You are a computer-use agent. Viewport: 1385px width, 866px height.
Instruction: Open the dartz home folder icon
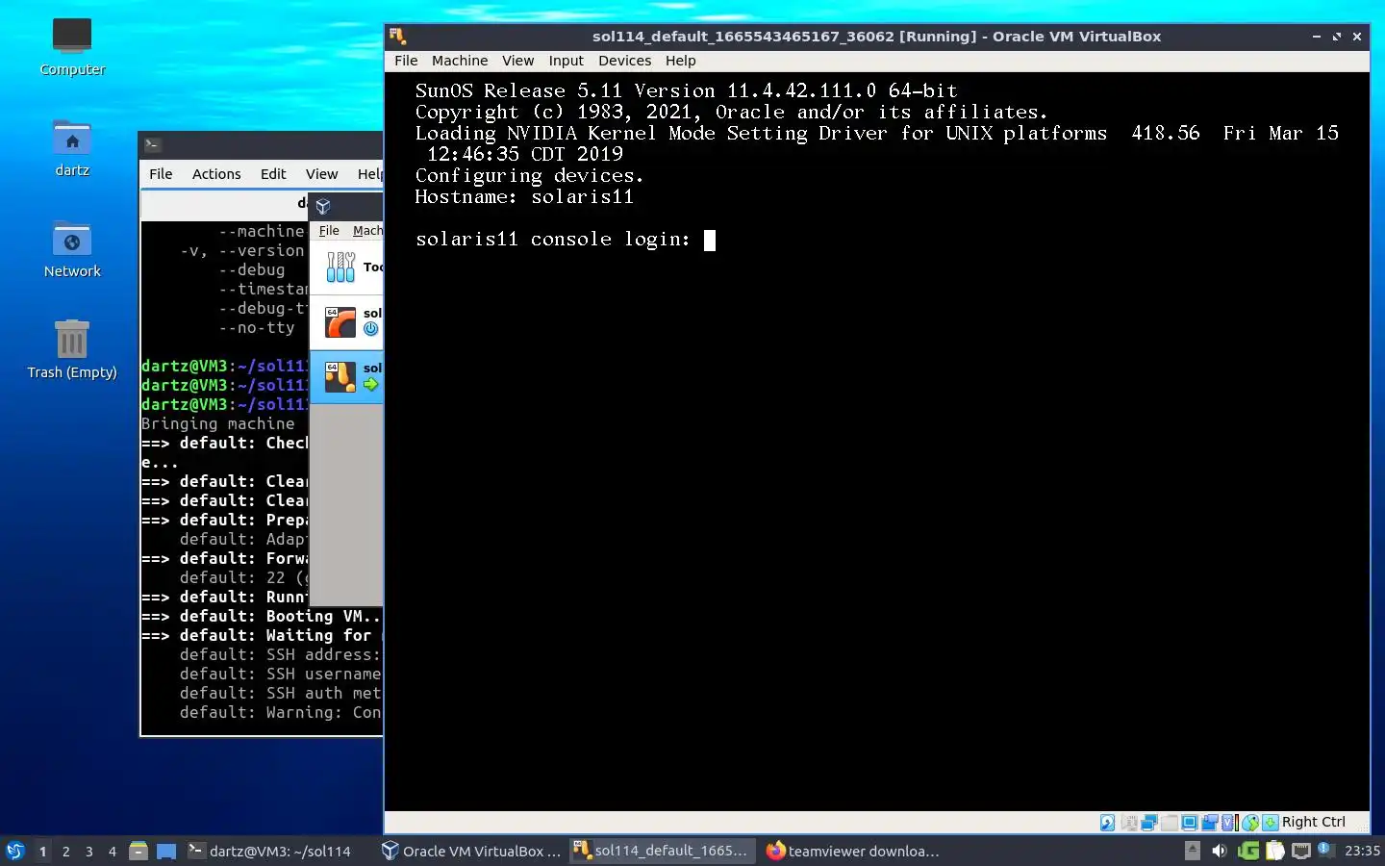tap(72, 148)
